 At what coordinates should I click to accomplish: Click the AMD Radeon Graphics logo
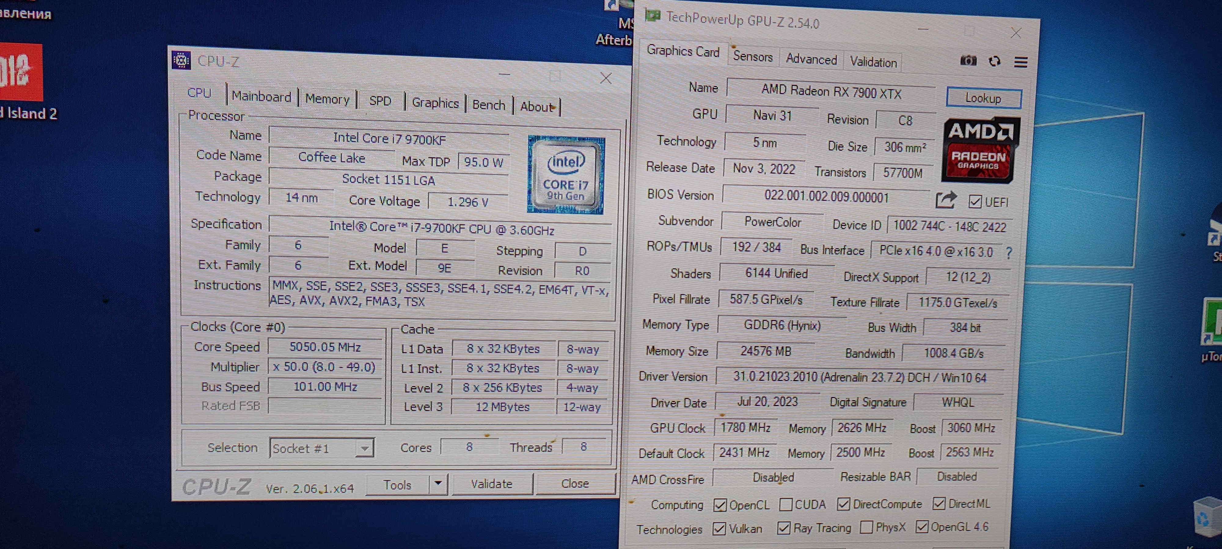(980, 150)
